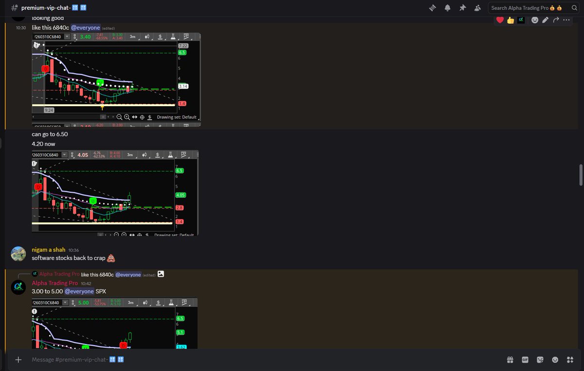Image resolution: width=584 pixels, height=371 pixels.
Task: Click the reply attachment image icon
Action: tap(161, 274)
